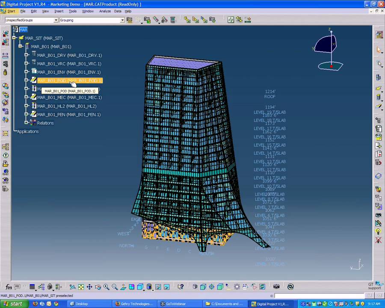This screenshot has height=308, width=385.
Task: Open the Data menu
Action: 118,11
